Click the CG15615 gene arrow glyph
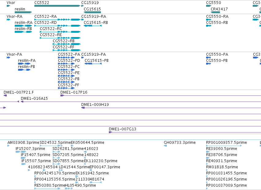 pyautogui.click(x=92, y=12)
